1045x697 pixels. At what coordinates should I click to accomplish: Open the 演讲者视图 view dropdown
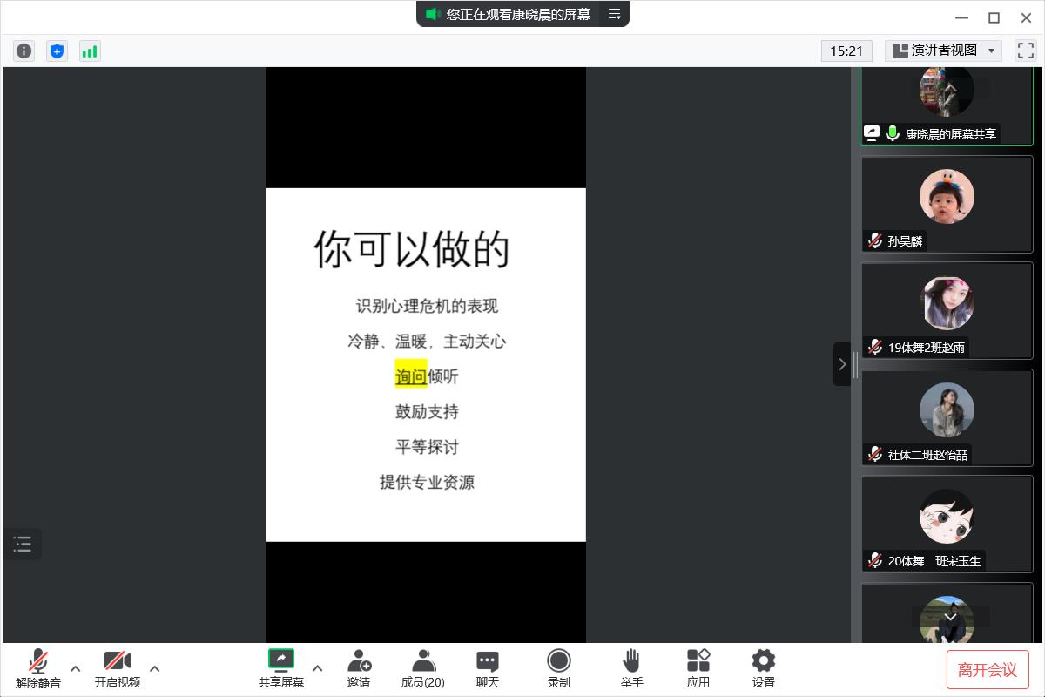943,51
